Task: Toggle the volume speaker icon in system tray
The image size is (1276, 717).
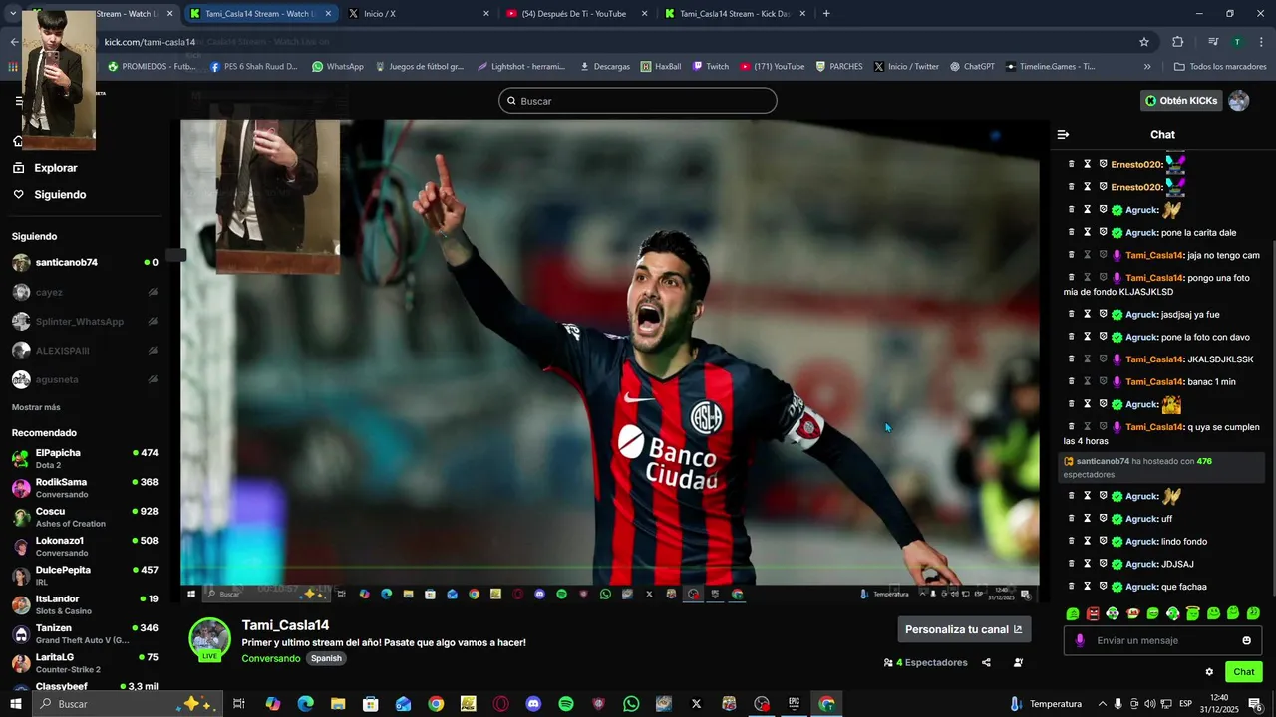Action: pyautogui.click(x=1149, y=704)
